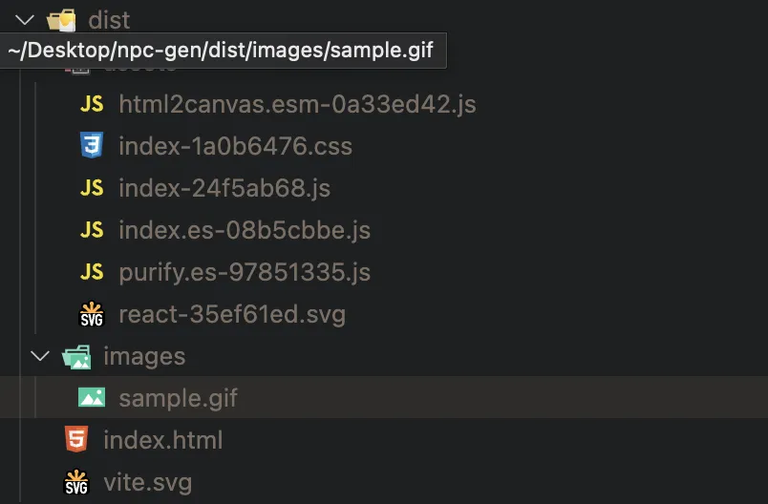The width and height of the screenshot is (768, 504).
Task: Open react-35ef61ed.svg file
Action: click(232, 314)
